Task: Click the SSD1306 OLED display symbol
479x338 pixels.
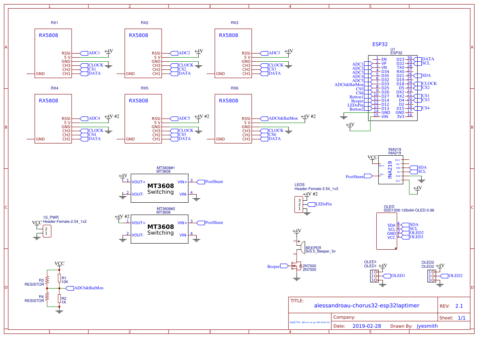Action: point(387,231)
